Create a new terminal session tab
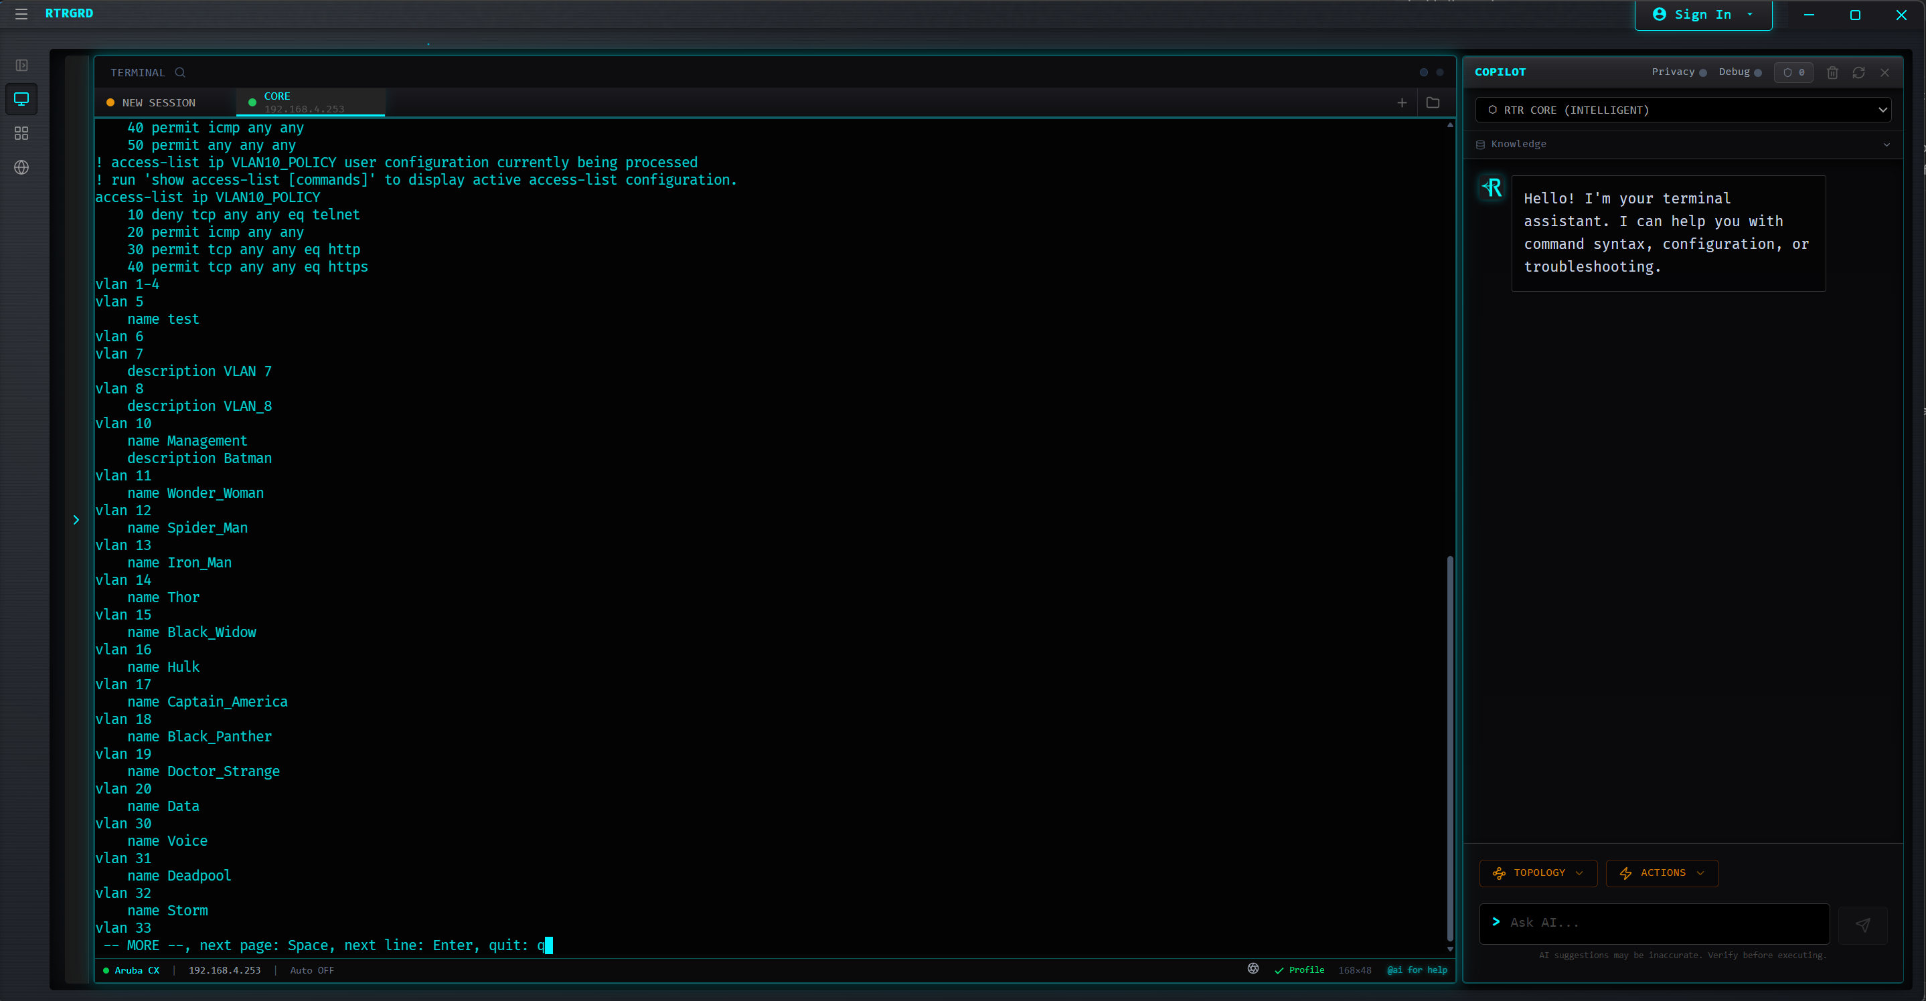 point(1402,102)
